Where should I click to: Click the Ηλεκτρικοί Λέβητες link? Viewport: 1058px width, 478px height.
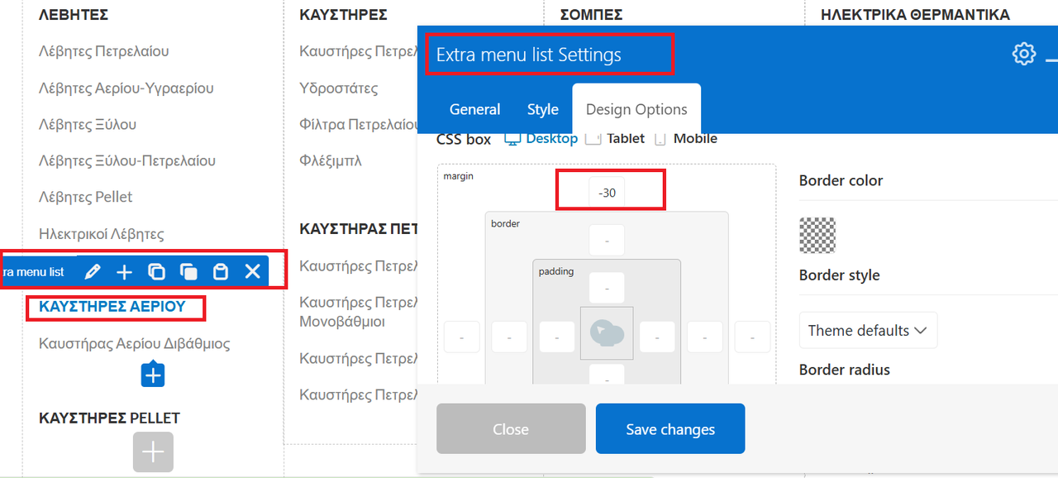(x=102, y=234)
